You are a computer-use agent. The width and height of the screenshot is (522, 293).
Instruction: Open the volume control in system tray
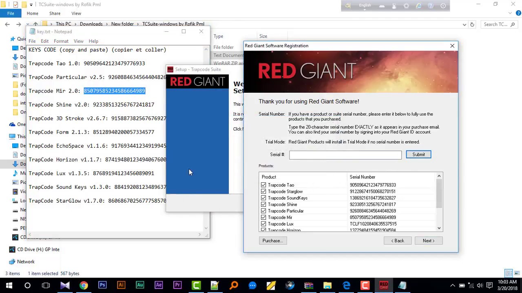[480, 285]
